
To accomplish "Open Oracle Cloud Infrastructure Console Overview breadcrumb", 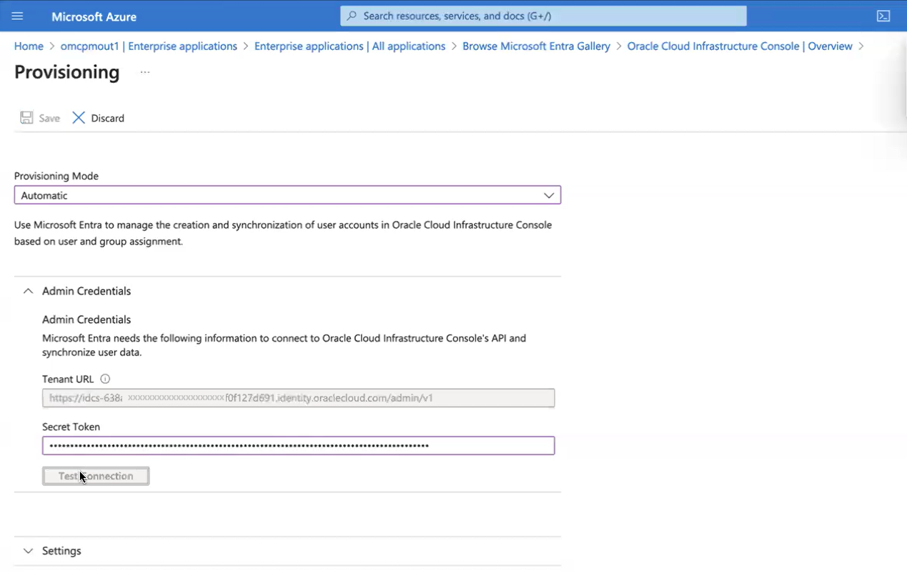I will pyautogui.click(x=740, y=46).
